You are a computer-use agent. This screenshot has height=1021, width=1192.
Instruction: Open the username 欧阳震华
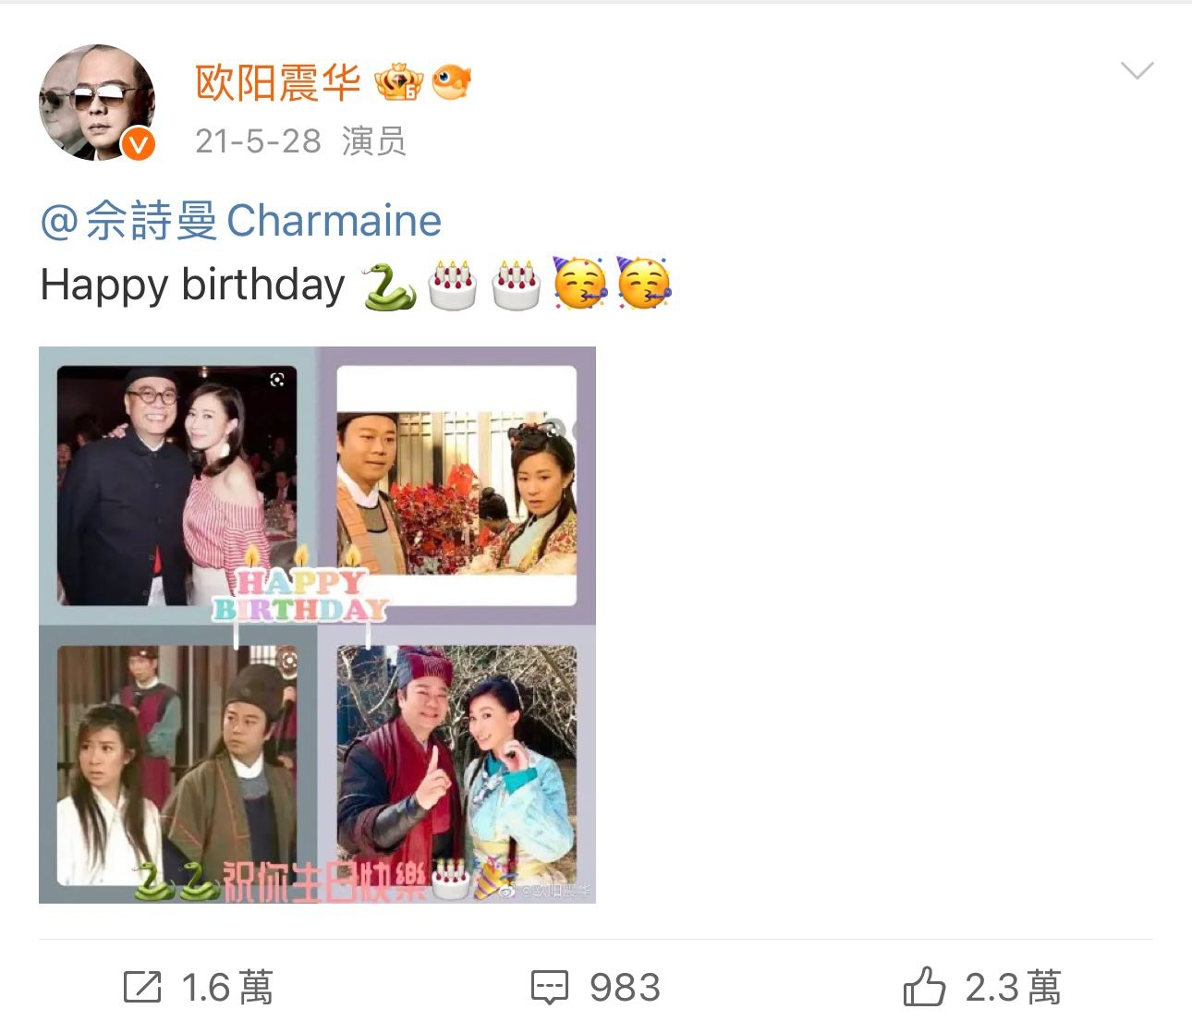coord(277,83)
